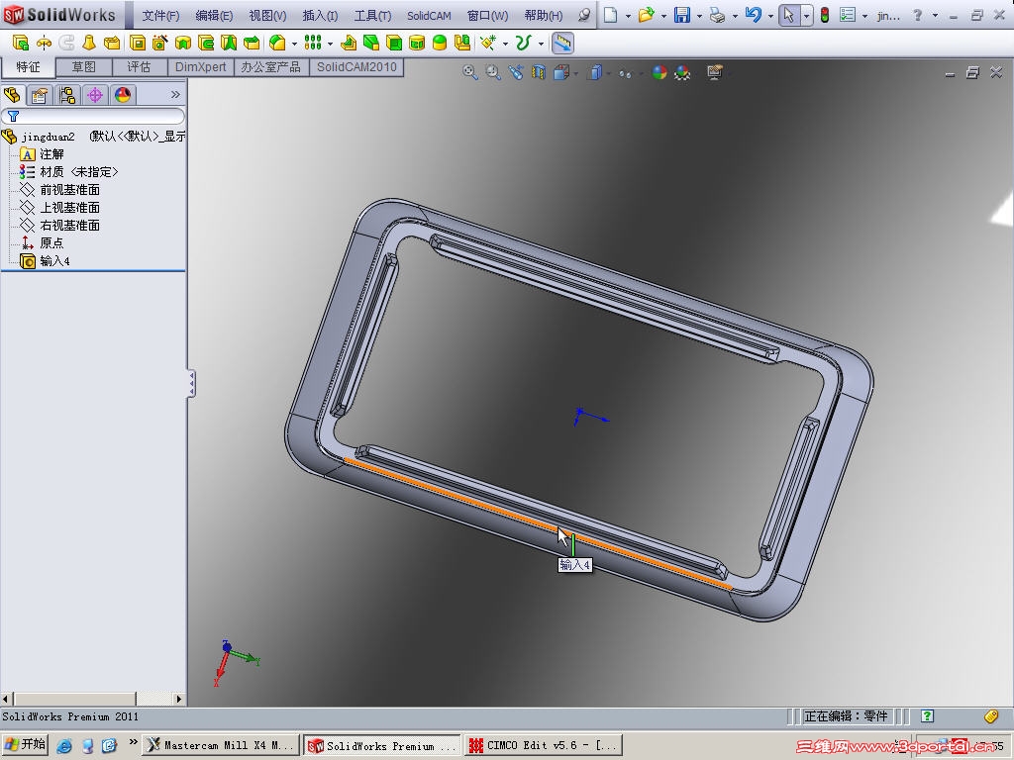
Task: Expand the panel overflow chevron >>
Action: [175, 94]
